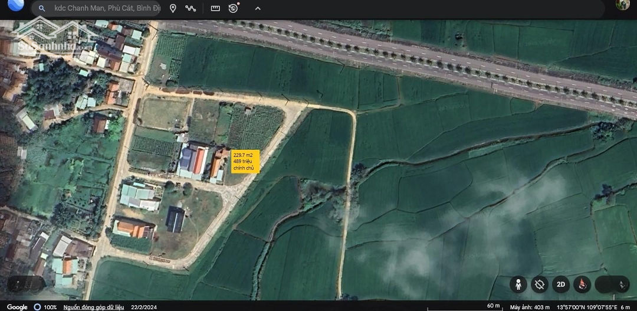Toggle the location tracking button
This screenshot has width=637, height=311.
(540, 284)
